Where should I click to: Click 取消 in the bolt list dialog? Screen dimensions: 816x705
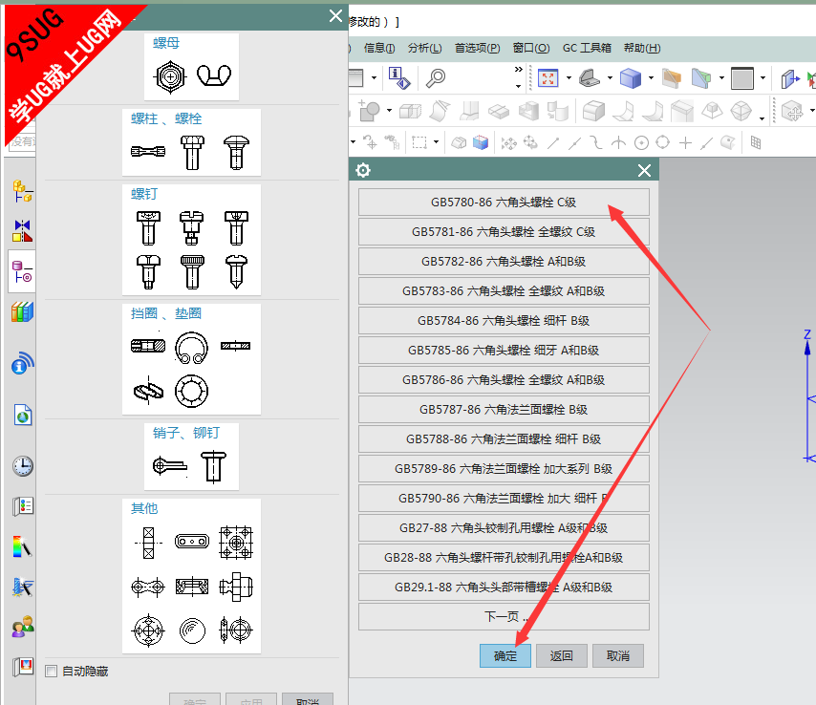pyautogui.click(x=617, y=656)
